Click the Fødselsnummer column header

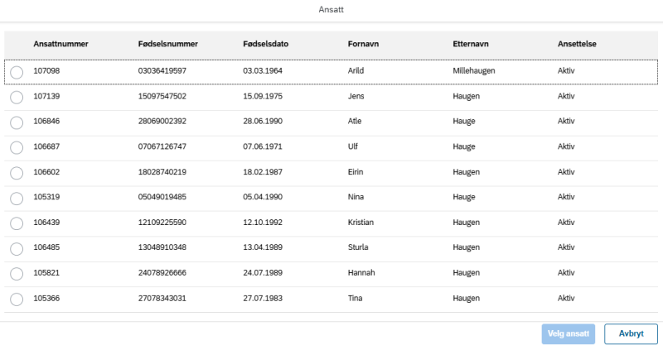[x=168, y=44]
